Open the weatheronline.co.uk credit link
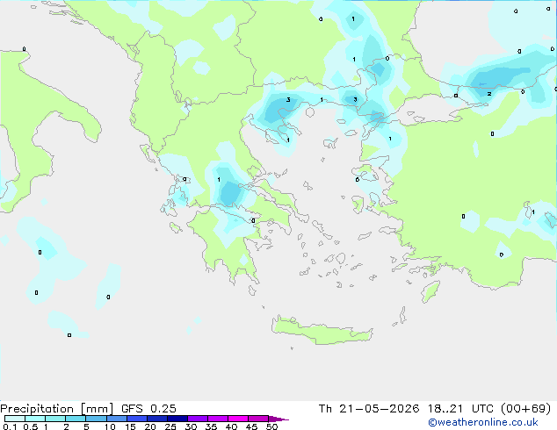 483,422
